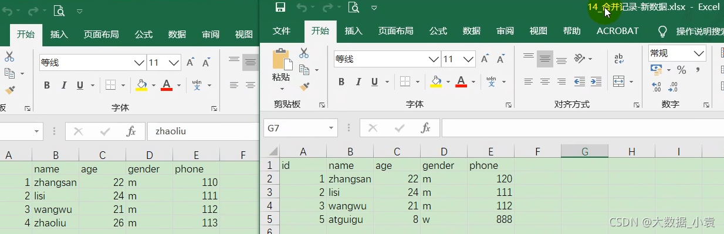
Task: Click Insert Function fx in right window
Action: [x=427, y=127]
